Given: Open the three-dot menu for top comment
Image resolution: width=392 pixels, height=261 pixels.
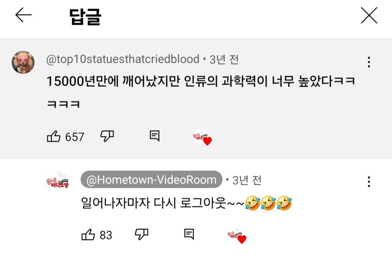Looking at the screenshot, I should (369, 62).
